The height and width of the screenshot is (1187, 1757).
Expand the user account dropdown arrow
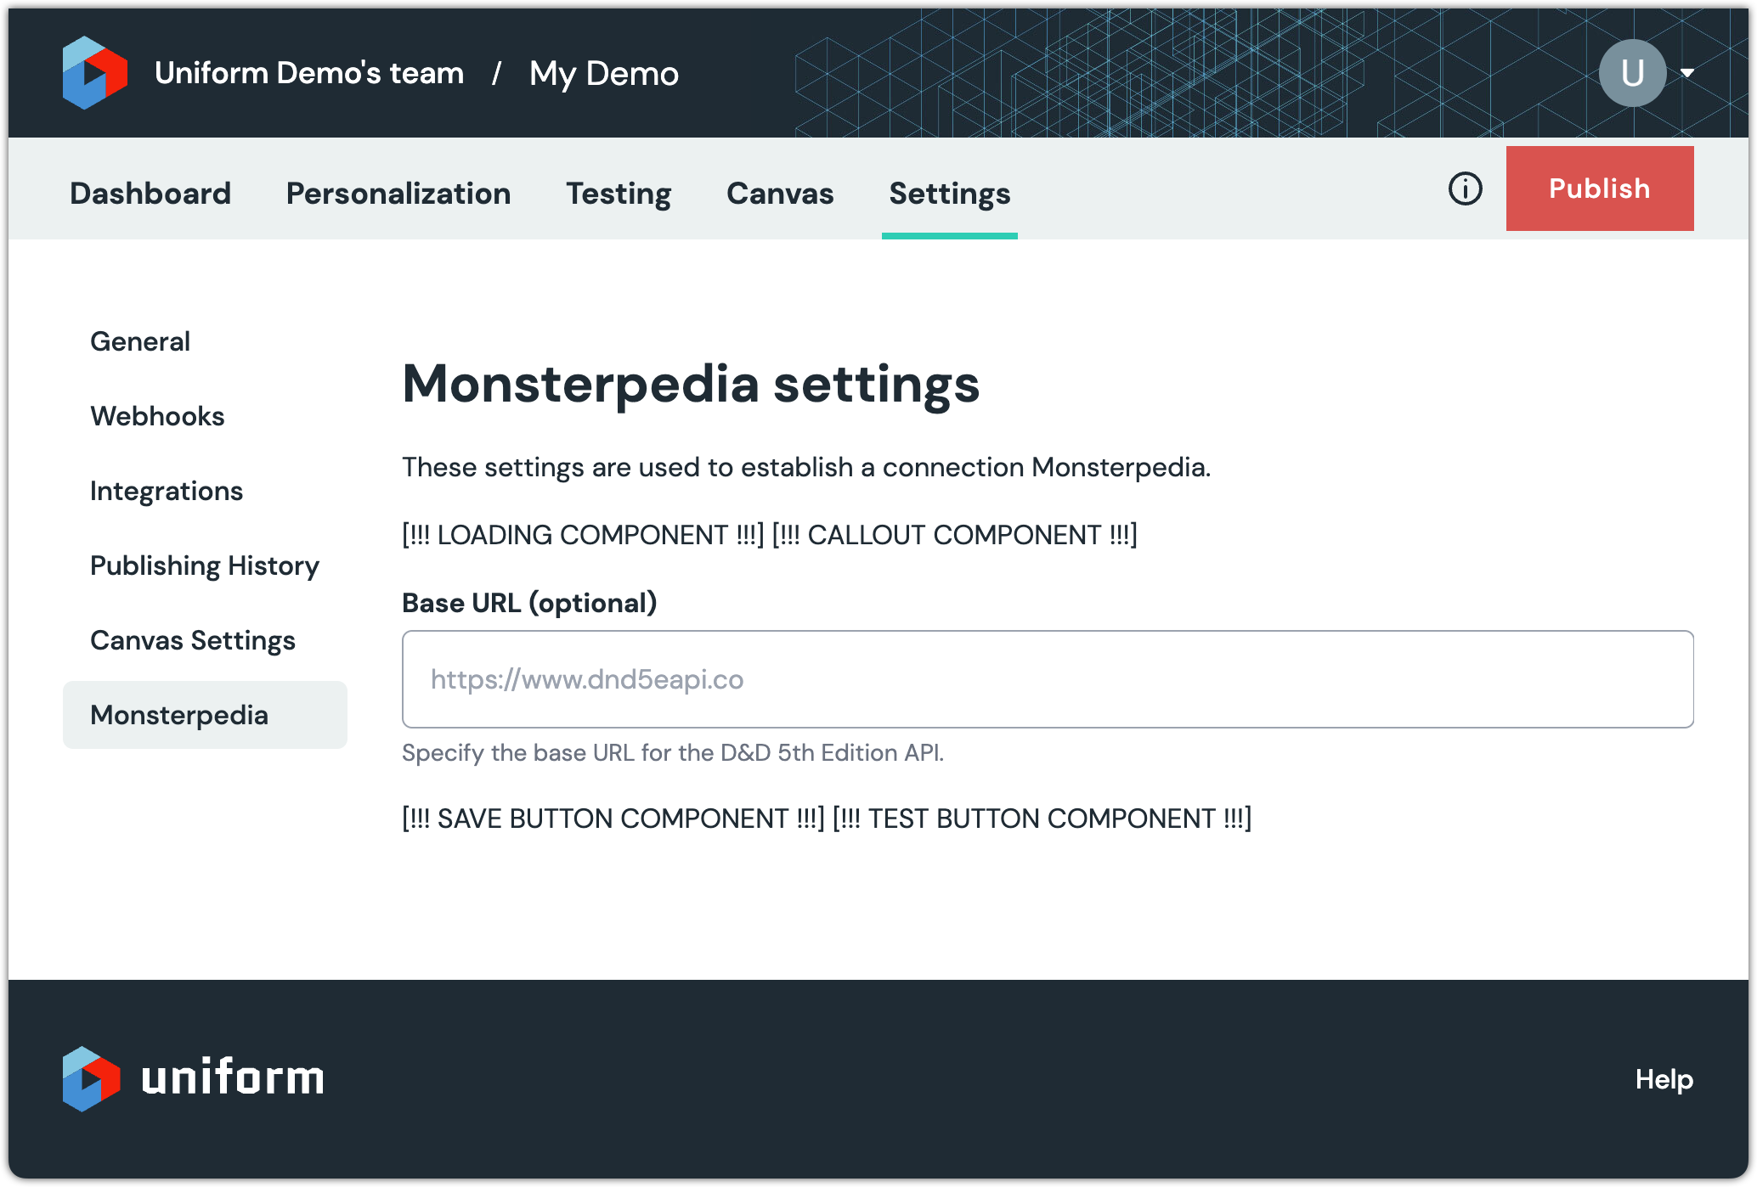(x=1687, y=73)
